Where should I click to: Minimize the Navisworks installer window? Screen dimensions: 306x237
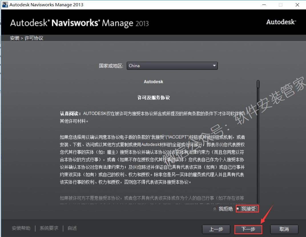(x=264, y=5)
